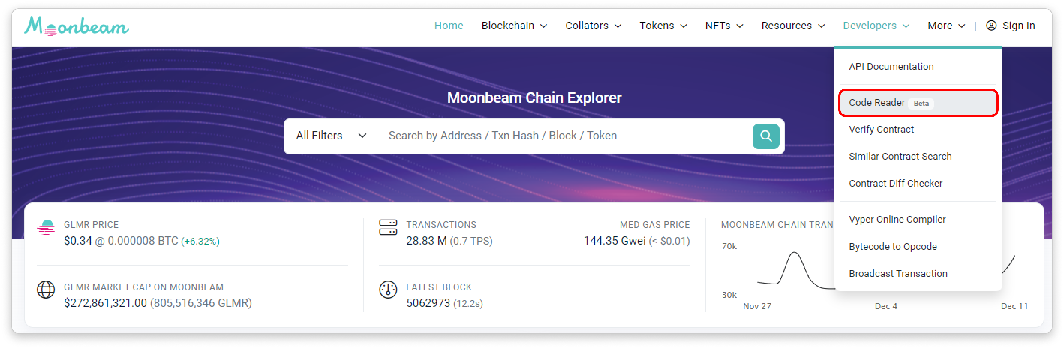Viewport: 1064px width, 348px height.
Task: Click the transactions server icon
Action: coord(388,228)
